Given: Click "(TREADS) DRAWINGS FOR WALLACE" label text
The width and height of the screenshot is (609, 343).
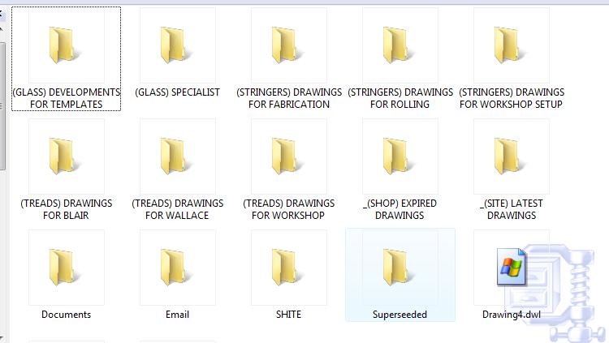Looking at the screenshot, I should click(178, 209).
